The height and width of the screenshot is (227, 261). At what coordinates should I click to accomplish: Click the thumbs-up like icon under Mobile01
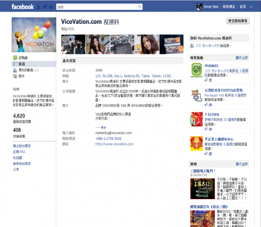(206, 80)
